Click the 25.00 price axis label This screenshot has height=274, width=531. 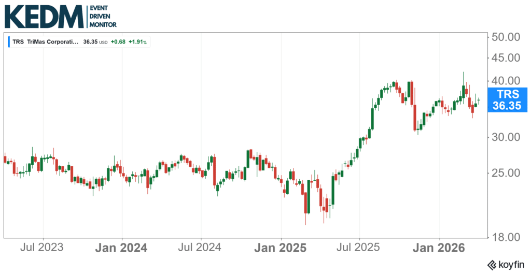pyautogui.click(x=505, y=173)
